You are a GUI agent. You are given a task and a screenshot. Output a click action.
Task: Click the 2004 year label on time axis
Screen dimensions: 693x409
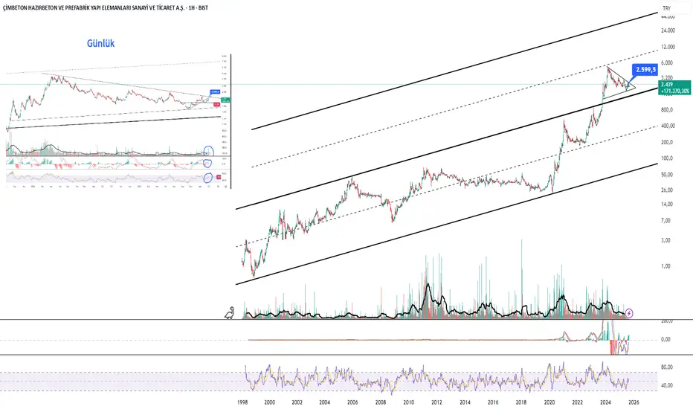(x=325, y=402)
